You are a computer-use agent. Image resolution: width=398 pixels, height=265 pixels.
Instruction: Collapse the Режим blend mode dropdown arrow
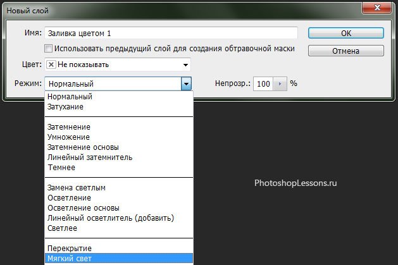pyautogui.click(x=185, y=83)
